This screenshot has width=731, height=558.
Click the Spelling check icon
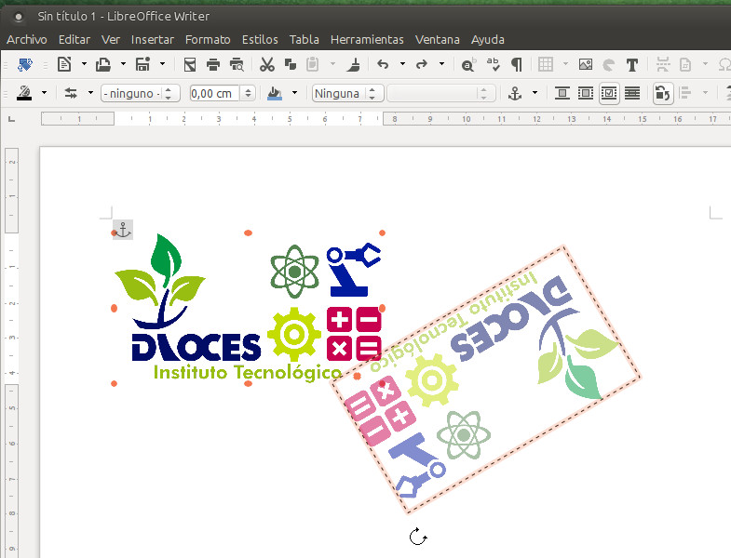493,64
